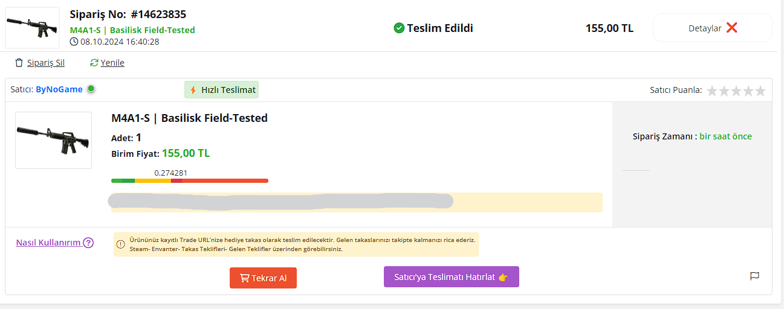Open the Sipariş Sil link

pos(45,63)
